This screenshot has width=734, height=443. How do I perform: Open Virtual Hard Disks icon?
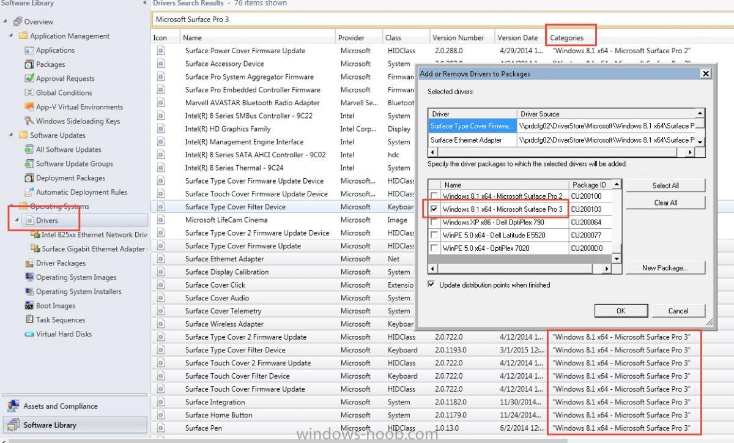point(29,334)
